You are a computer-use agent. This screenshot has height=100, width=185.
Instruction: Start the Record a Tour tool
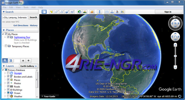point(72,12)
